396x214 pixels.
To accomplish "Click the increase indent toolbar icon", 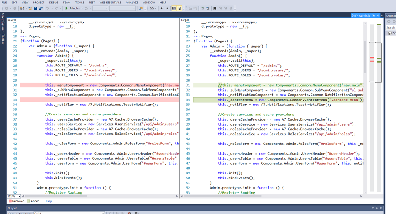I will (195, 8).
